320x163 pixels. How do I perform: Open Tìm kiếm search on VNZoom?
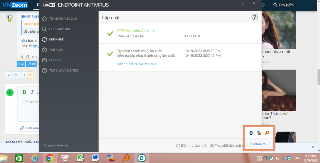point(283,5)
